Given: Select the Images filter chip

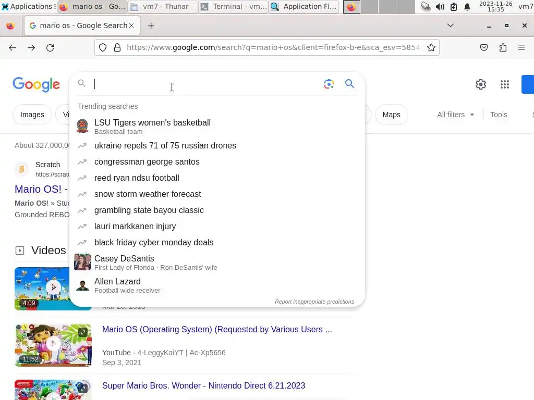Looking at the screenshot, I should pyautogui.click(x=32, y=115).
